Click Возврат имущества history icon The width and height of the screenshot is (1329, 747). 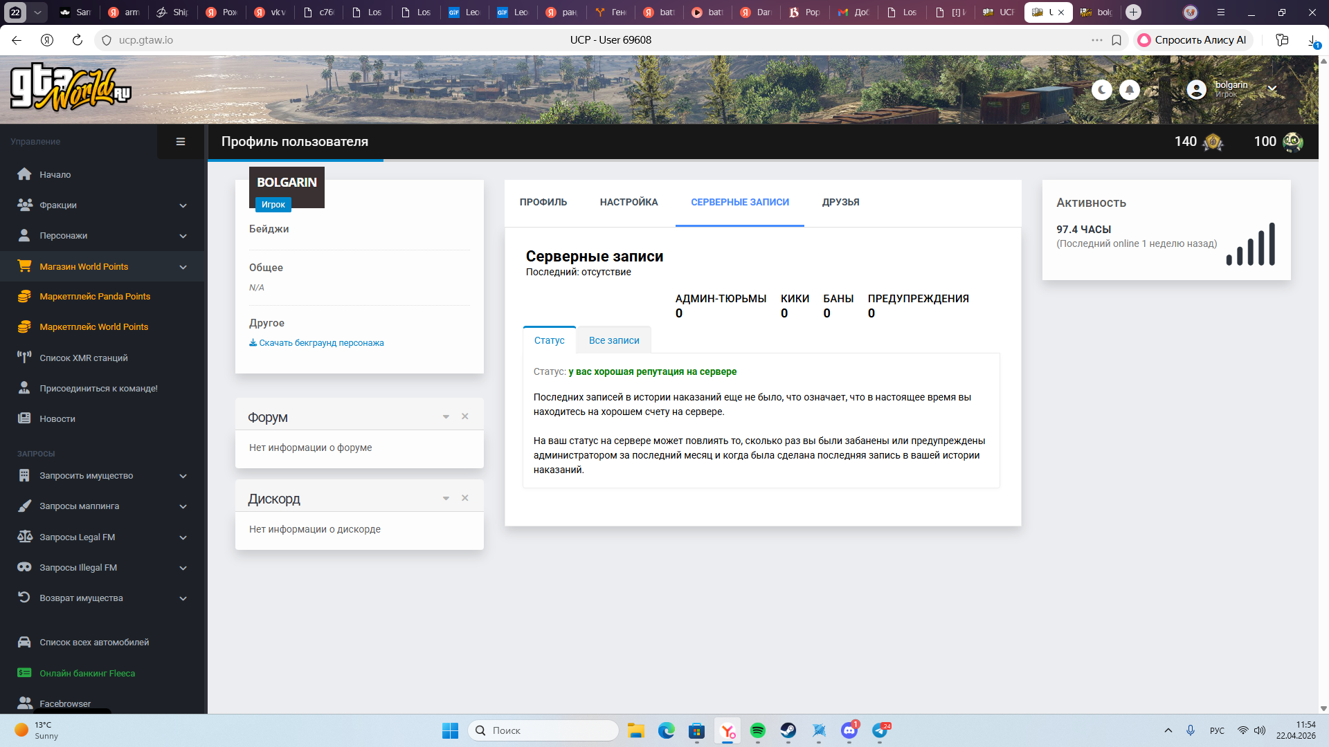[x=24, y=598]
